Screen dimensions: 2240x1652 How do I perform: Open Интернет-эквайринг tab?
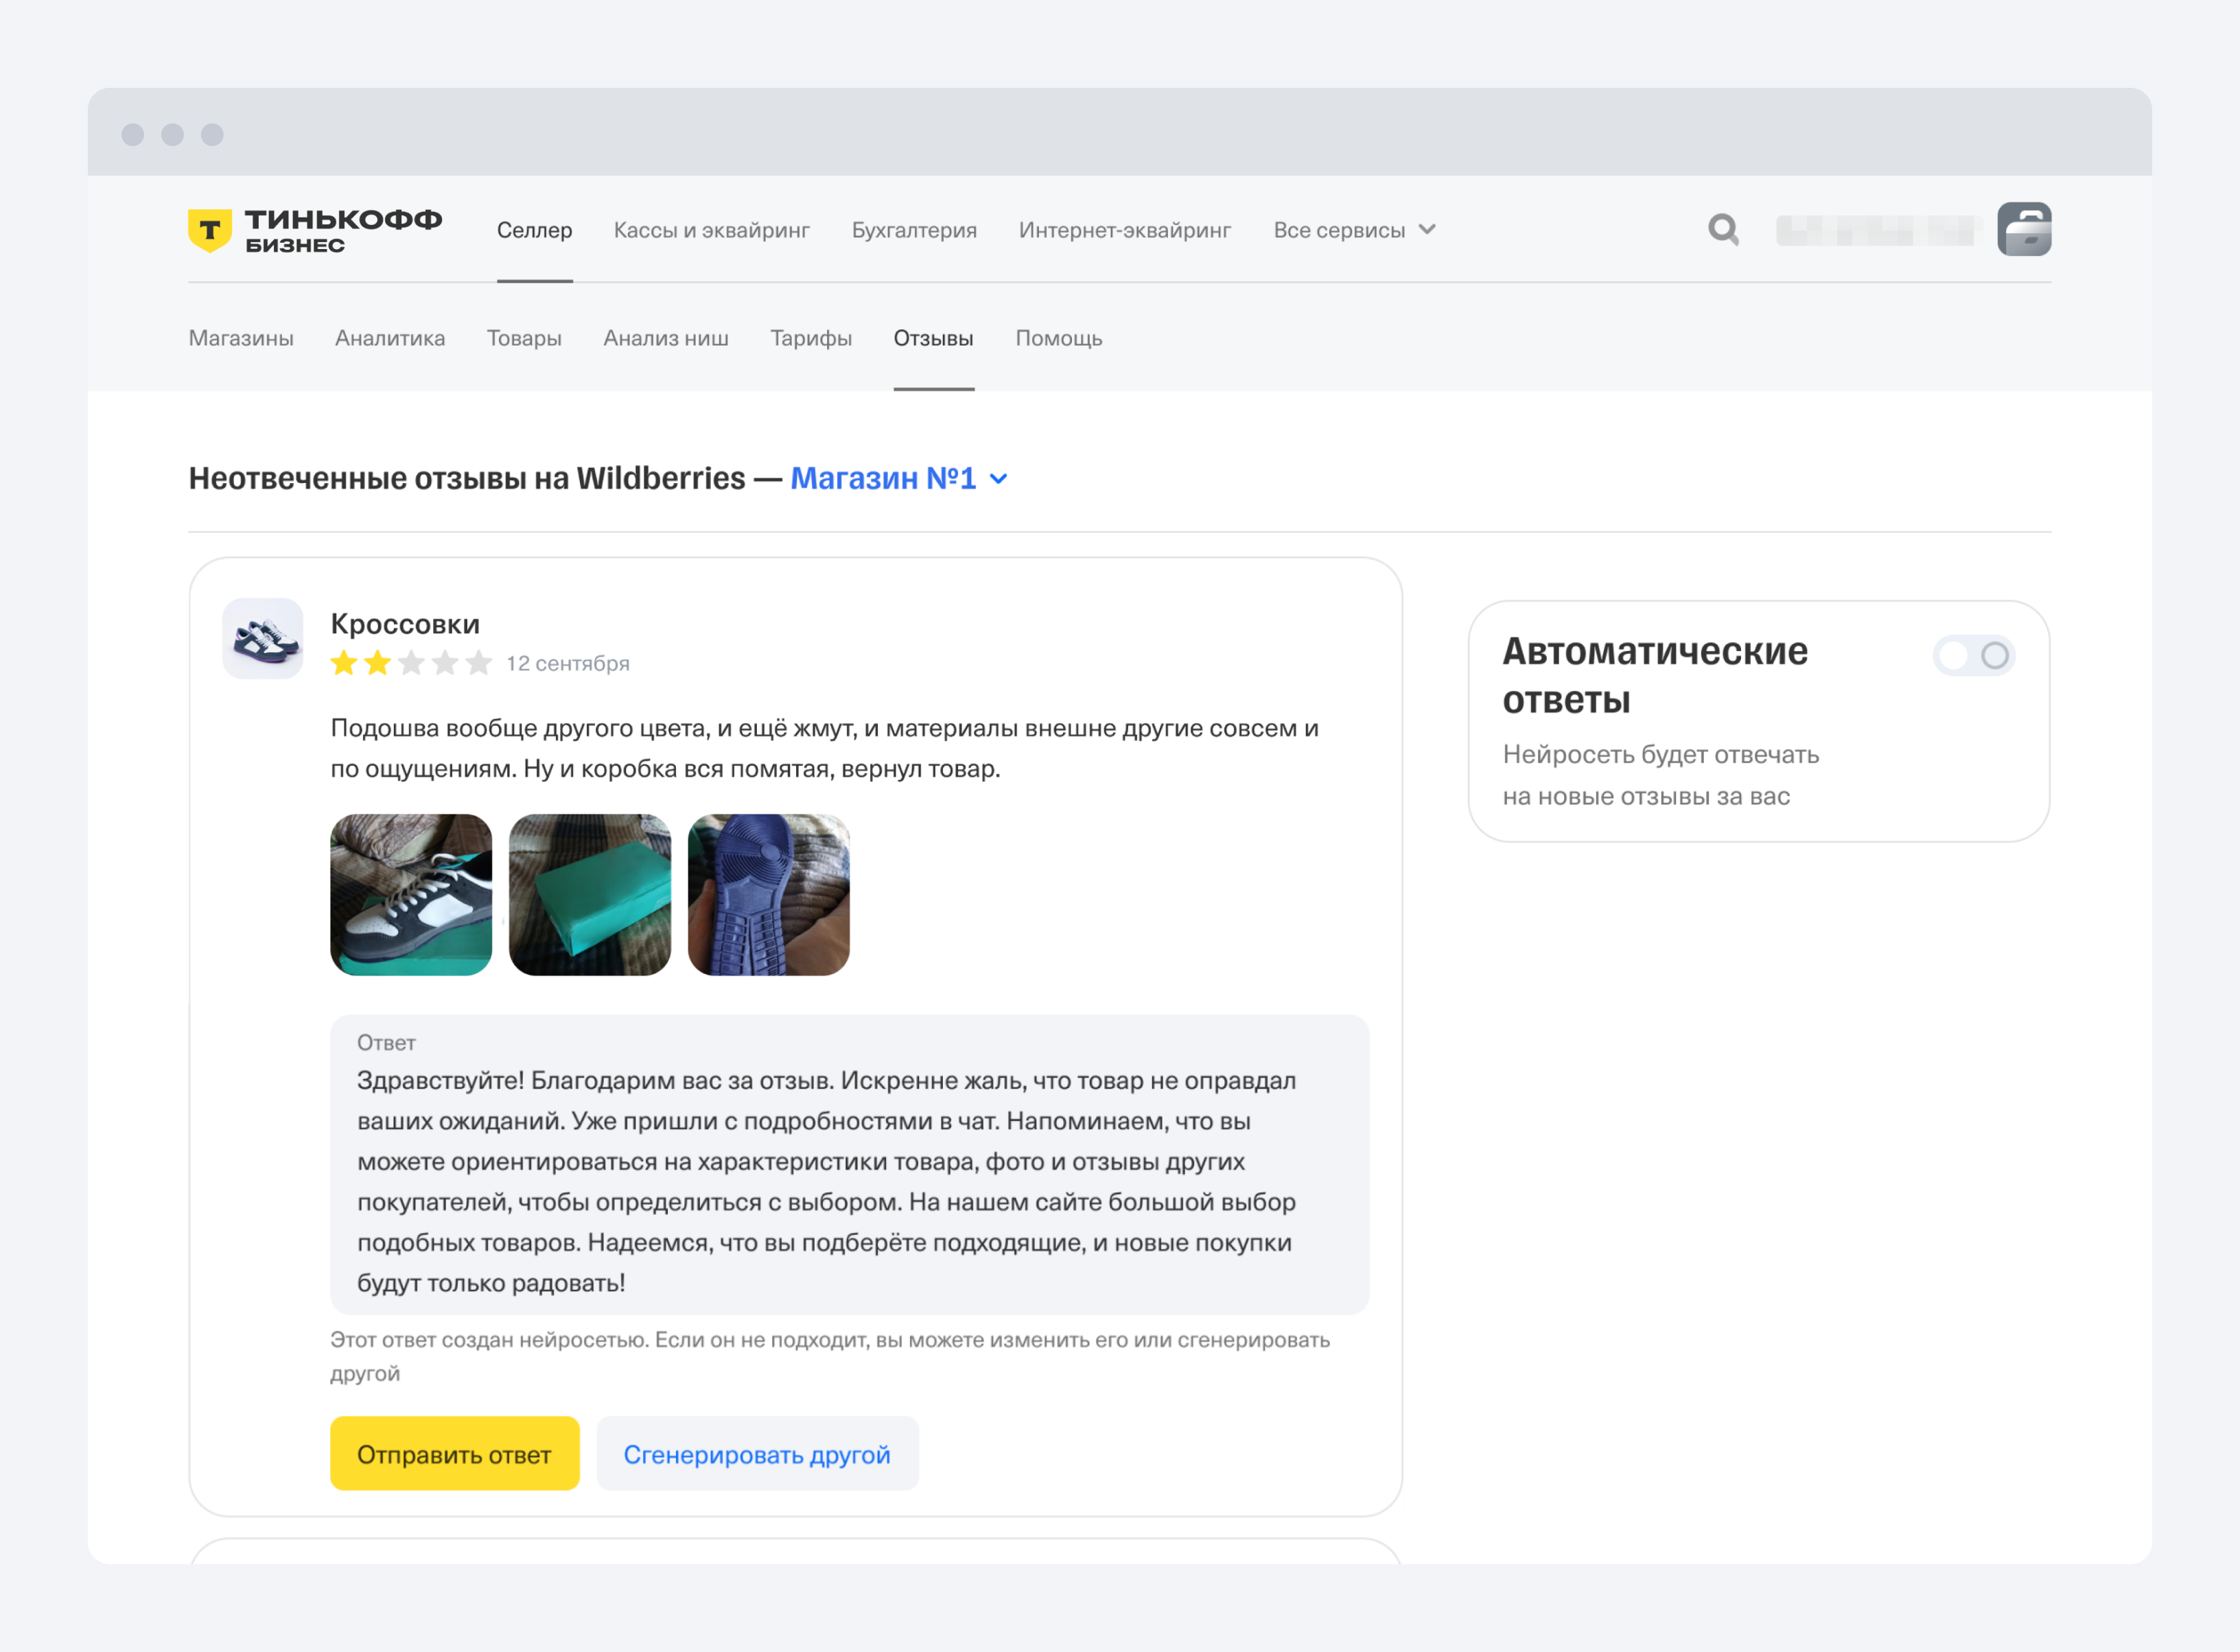1125,230
